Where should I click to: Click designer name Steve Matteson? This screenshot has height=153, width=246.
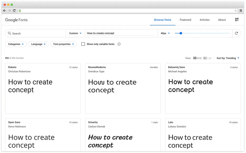tap(17, 126)
